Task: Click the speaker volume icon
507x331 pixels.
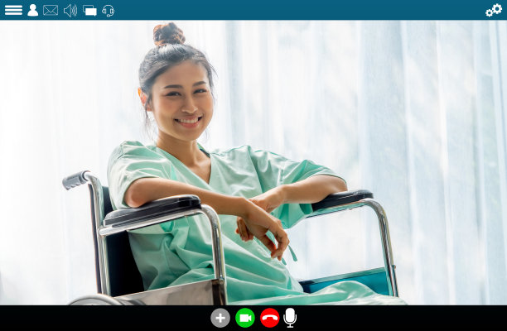Action: (70, 10)
